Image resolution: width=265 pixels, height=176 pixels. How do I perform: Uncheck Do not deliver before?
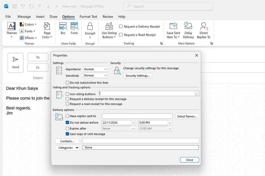point(68,123)
